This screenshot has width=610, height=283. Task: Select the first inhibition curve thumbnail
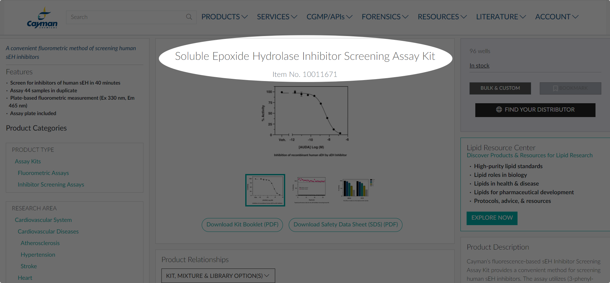point(265,190)
